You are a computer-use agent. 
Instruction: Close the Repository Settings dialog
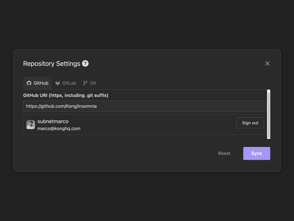[x=267, y=63]
